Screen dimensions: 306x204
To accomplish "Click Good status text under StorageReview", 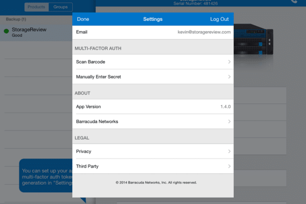I will click(17, 36).
